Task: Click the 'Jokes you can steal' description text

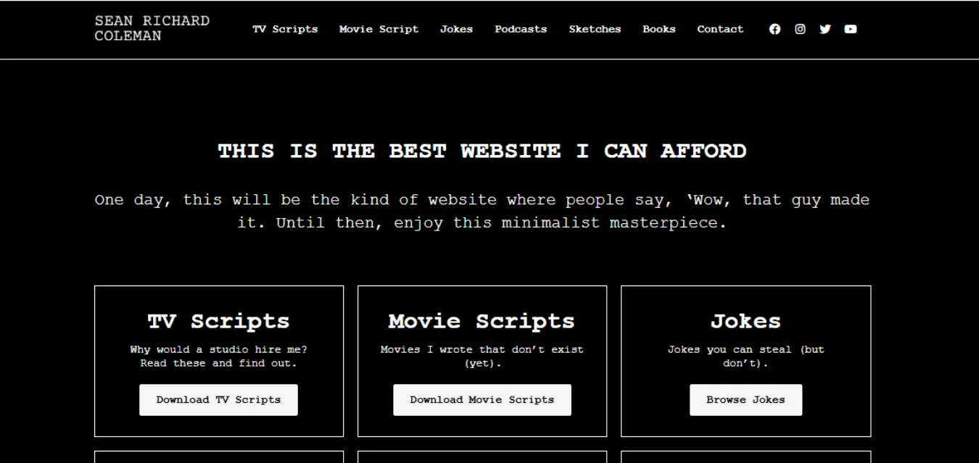Action: tap(745, 356)
